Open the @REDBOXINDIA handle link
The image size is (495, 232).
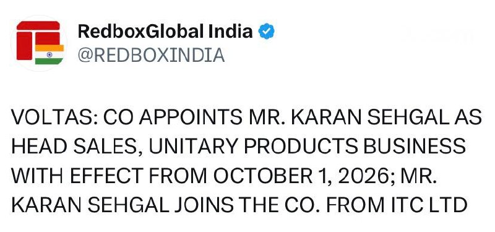pos(151,55)
